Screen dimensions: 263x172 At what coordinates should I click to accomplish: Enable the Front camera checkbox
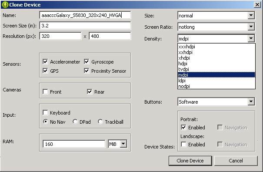[45, 92]
